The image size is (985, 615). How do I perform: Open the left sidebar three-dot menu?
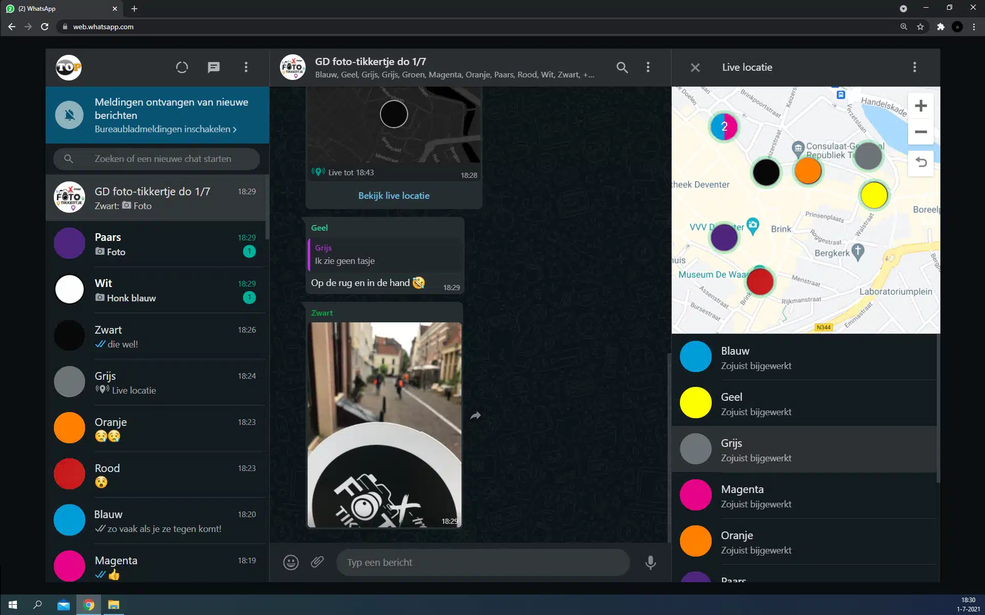coord(246,67)
